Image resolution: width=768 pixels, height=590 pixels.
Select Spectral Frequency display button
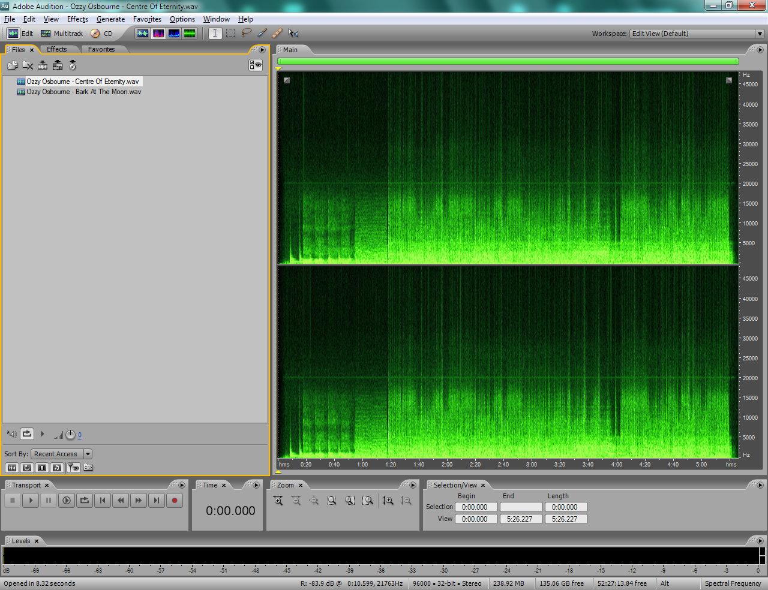point(158,34)
